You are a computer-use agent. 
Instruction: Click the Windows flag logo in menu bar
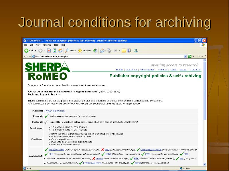point(203,45)
